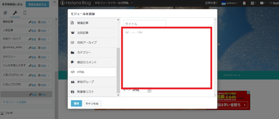Click the 適用 button
This screenshot has width=279, height=119.
click(76, 103)
